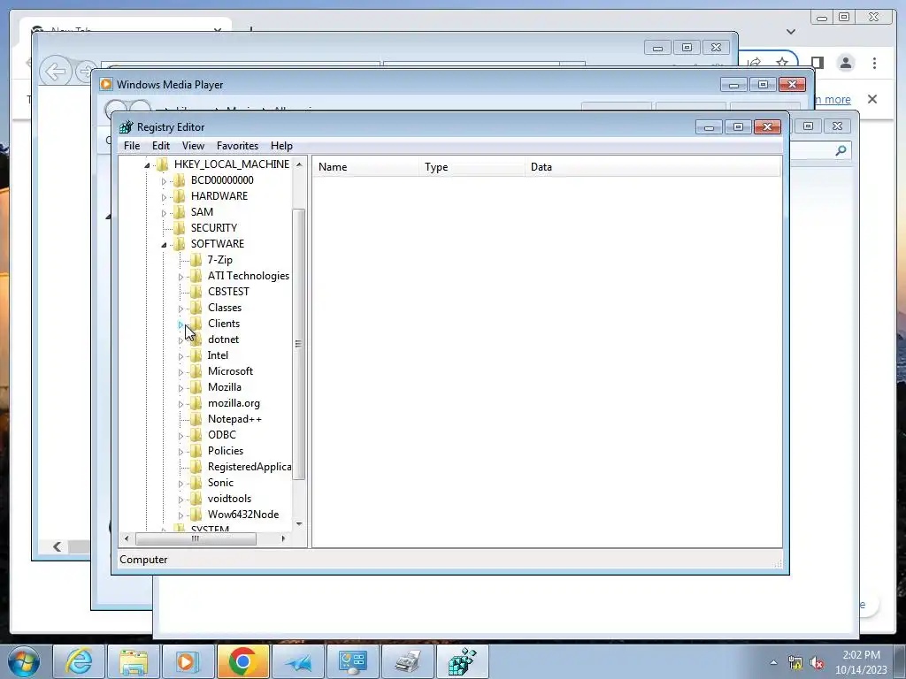The height and width of the screenshot is (679, 906).
Task: Select the Sonic key folder icon
Action: (x=196, y=483)
